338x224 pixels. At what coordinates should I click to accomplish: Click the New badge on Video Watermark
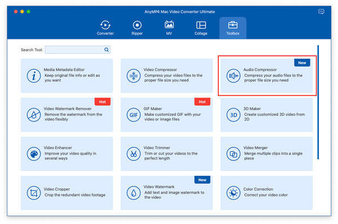pos(202,180)
